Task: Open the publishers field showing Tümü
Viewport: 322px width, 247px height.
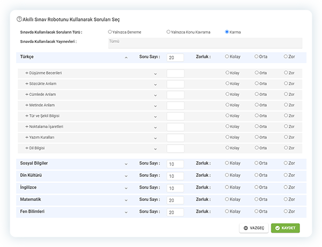Action: coord(204,43)
